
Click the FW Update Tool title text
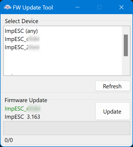(33, 8)
